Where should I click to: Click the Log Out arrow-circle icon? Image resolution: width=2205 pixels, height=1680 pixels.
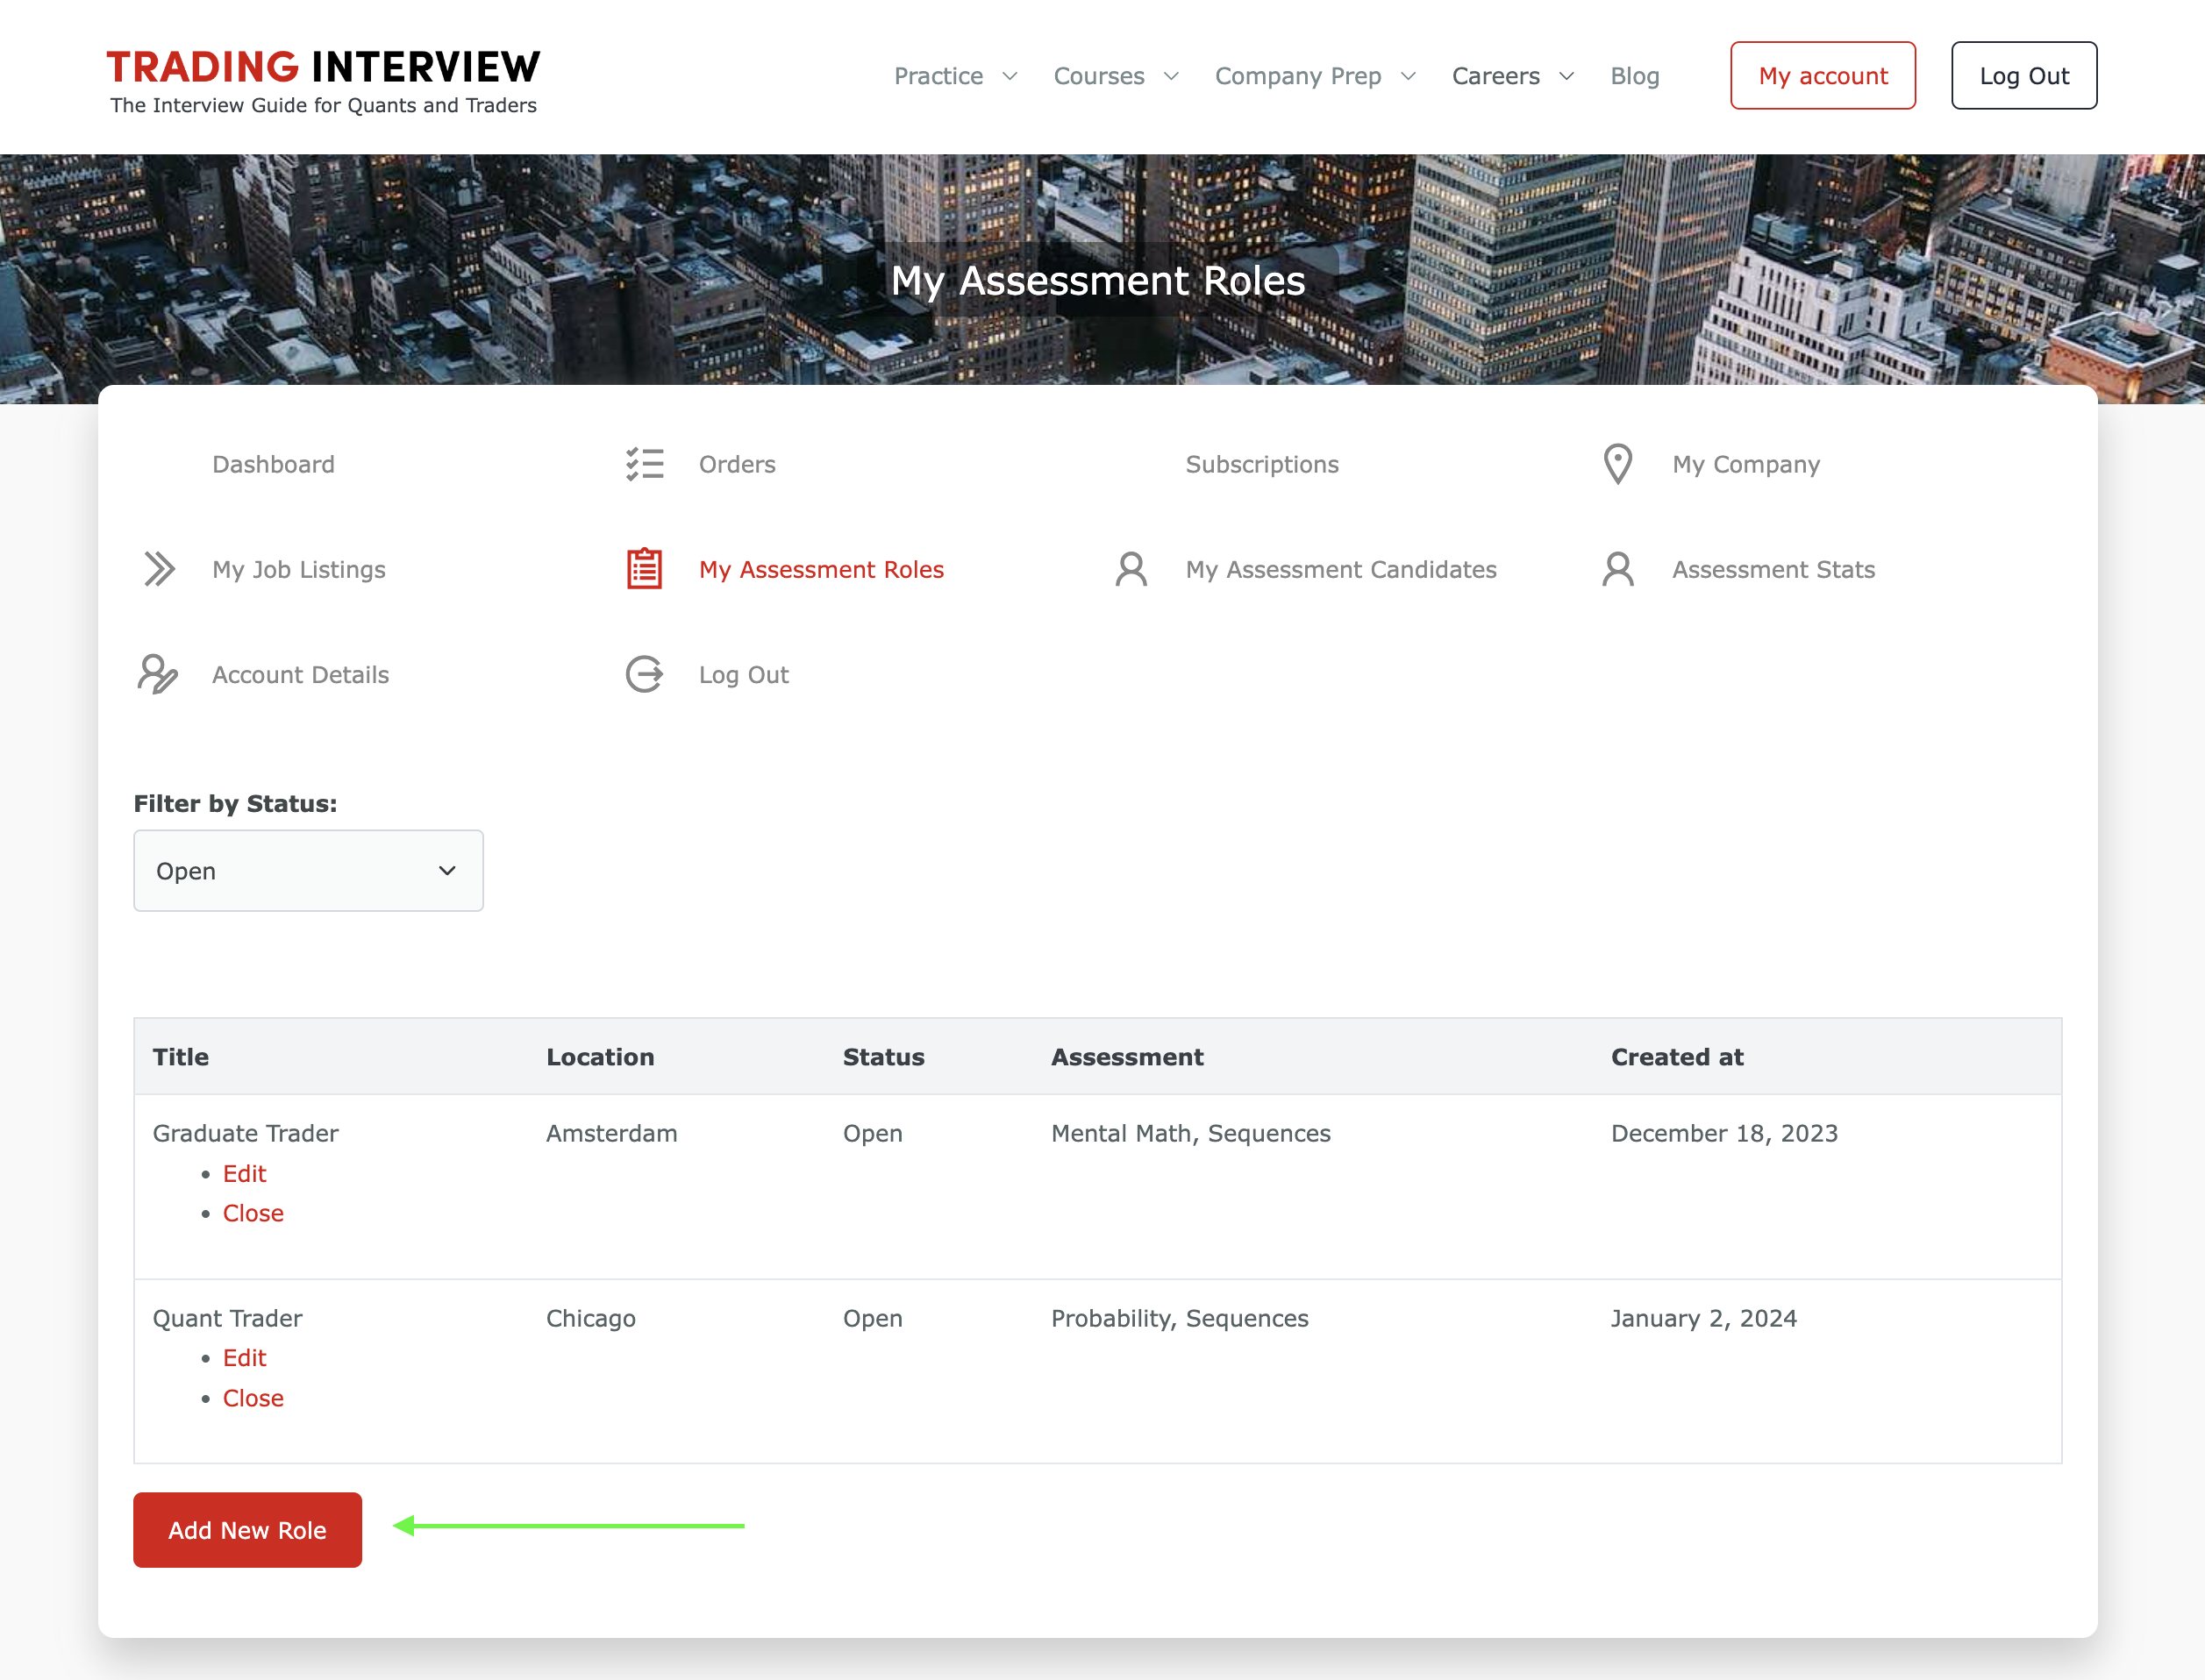645,674
